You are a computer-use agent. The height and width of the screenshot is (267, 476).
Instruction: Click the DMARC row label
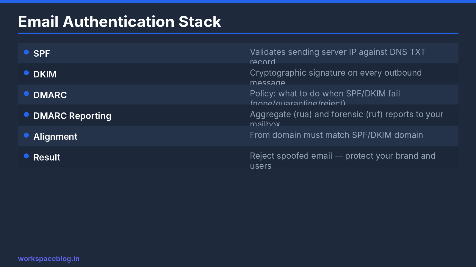(50, 95)
